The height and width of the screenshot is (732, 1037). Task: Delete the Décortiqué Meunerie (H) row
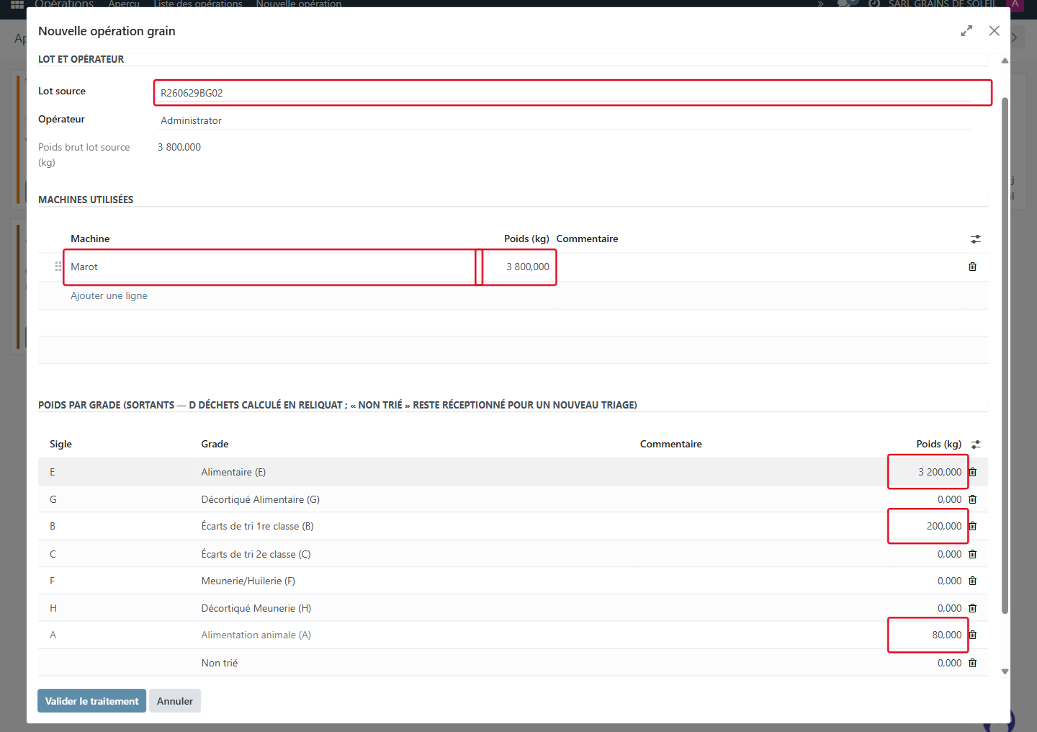(x=973, y=608)
